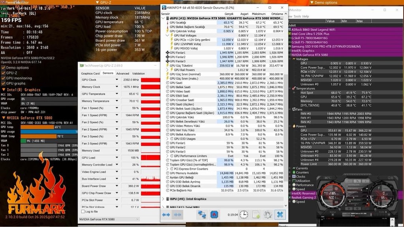Open GPU-Z Board Power Draw dropdown
The image size is (404, 227).
click(x=117, y=186)
